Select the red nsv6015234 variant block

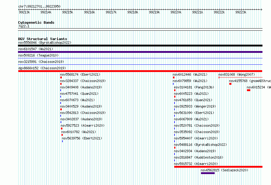pyautogui.click(x=248, y=90)
